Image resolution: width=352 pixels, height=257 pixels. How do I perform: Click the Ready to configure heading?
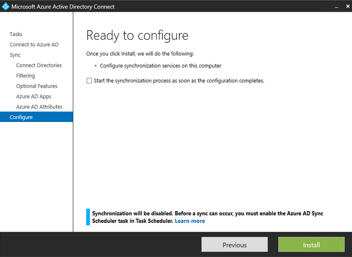(137, 35)
